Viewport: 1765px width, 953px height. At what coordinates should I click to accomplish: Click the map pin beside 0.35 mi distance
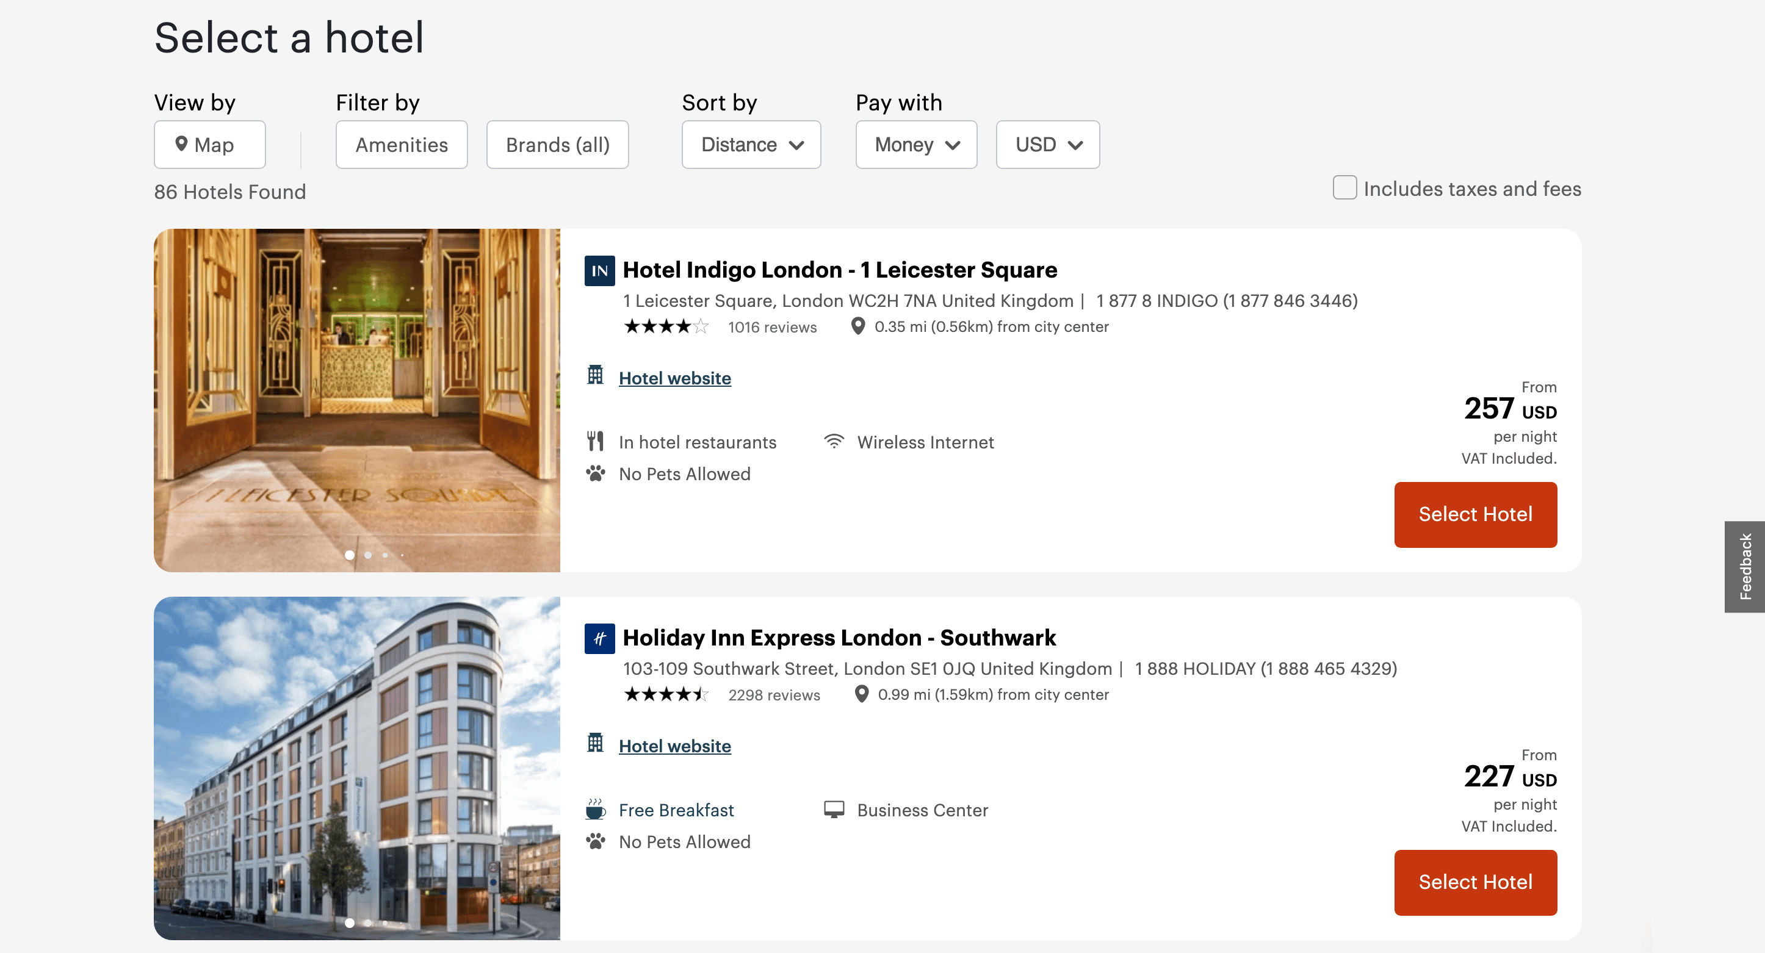[x=857, y=326]
